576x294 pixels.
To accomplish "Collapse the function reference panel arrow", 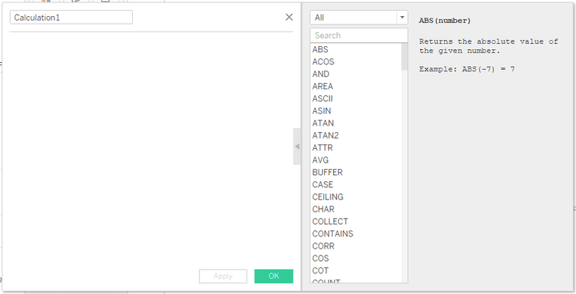I will coord(296,147).
